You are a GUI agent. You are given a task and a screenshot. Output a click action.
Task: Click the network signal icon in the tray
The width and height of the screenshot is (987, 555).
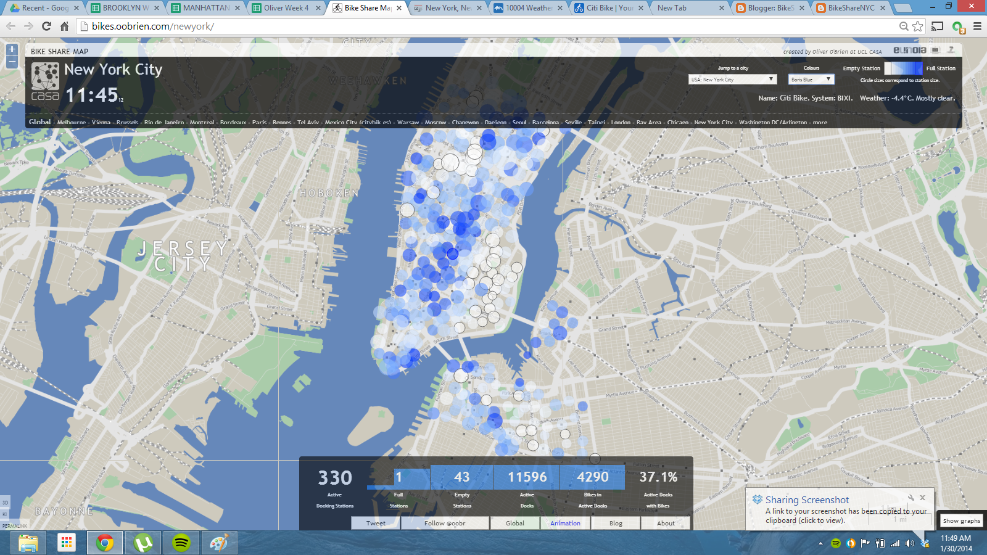pos(895,543)
